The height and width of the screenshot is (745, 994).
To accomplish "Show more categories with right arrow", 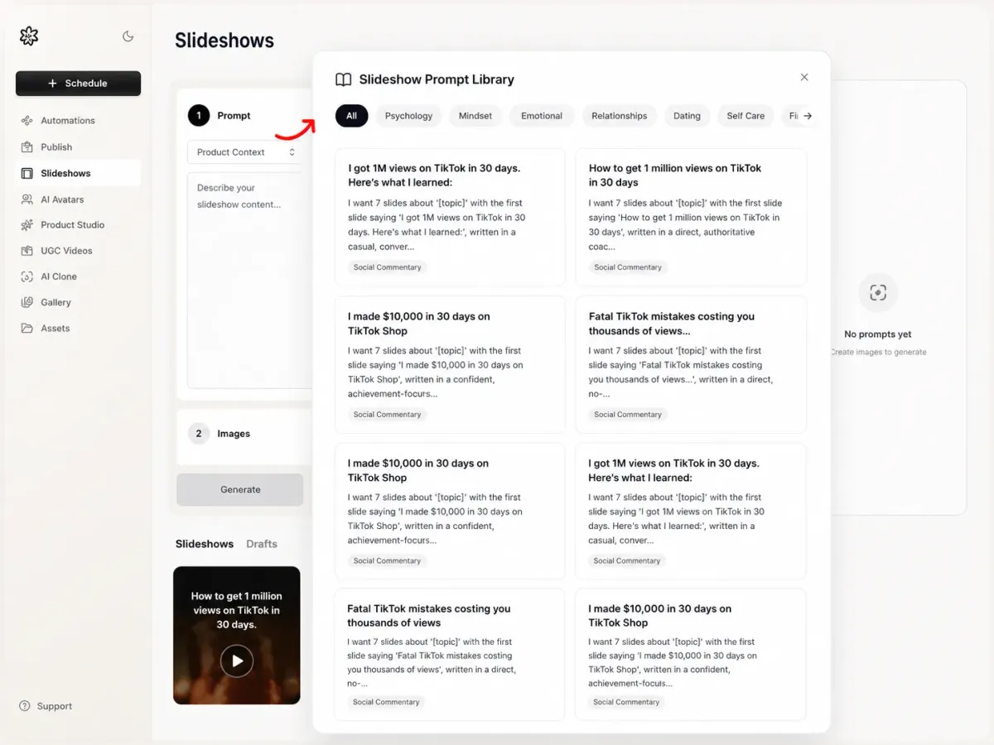I will click(x=808, y=116).
